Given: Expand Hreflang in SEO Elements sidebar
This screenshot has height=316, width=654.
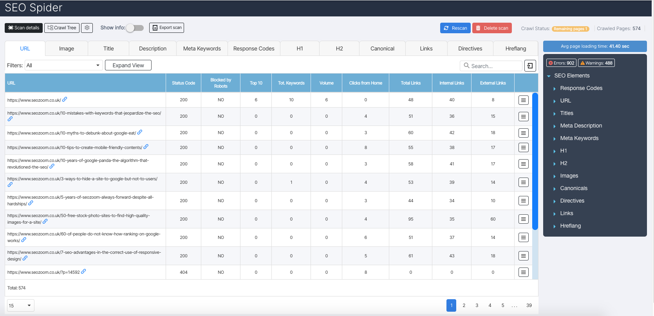Looking at the screenshot, I should click(555, 226).
